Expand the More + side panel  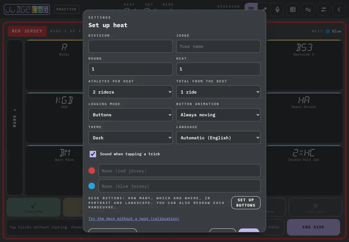(15, 117)
